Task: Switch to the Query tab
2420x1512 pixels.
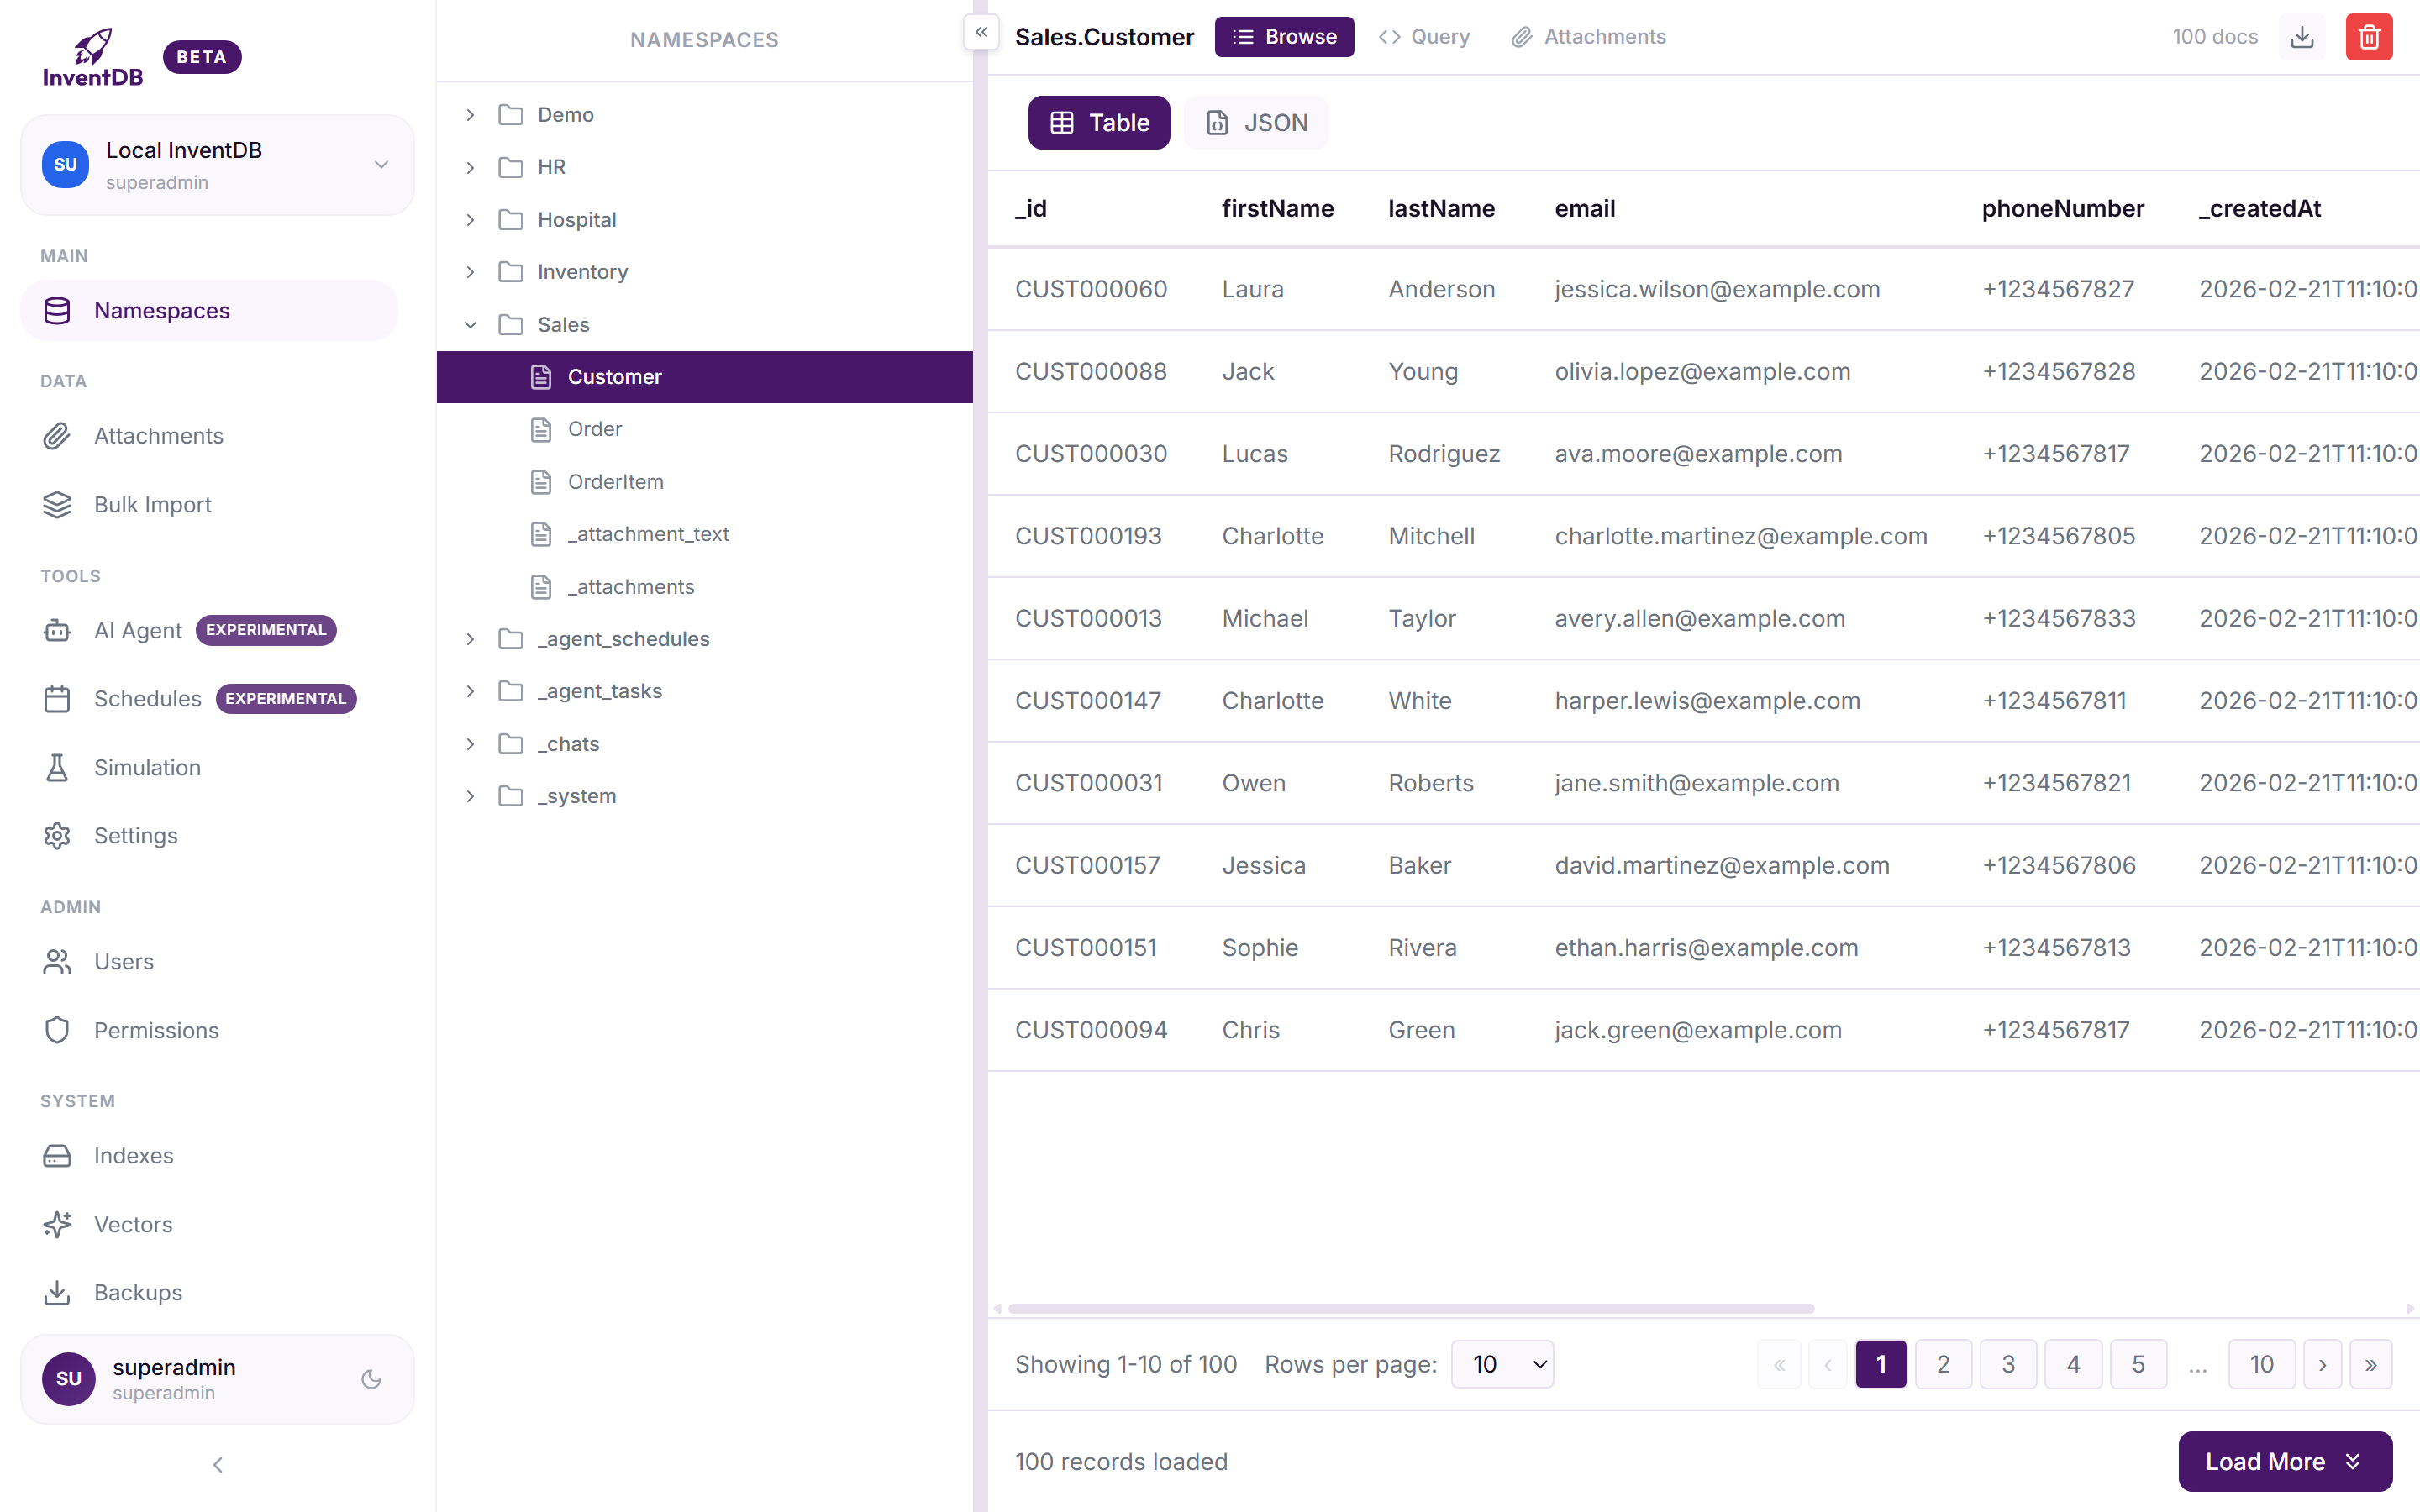Action: 1424,36
